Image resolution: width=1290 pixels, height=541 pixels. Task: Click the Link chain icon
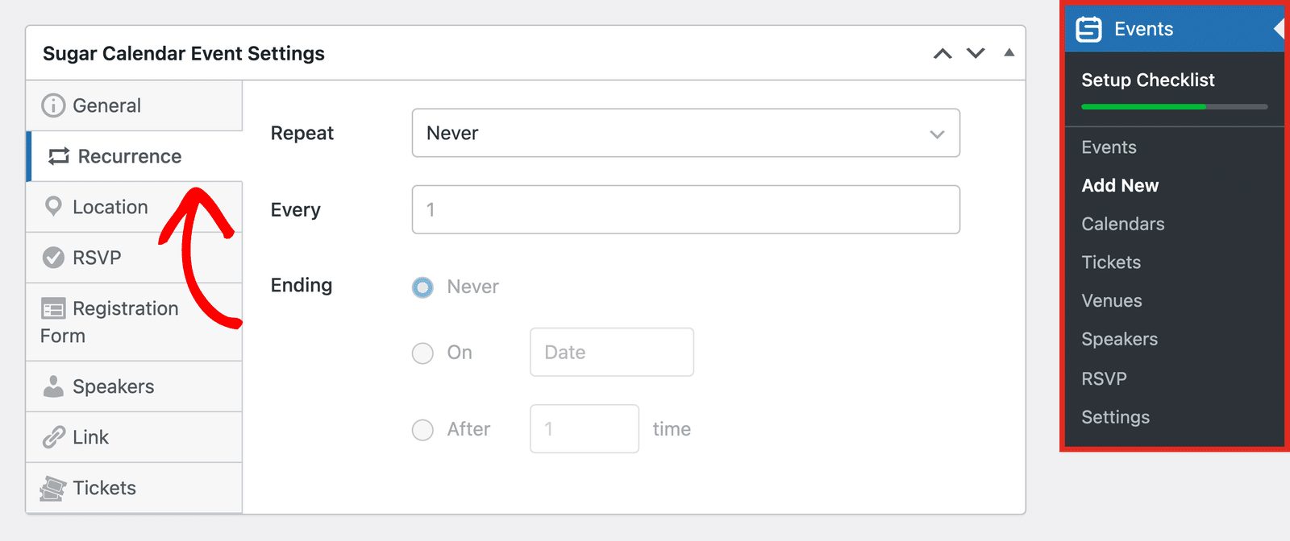click(53, 437)
